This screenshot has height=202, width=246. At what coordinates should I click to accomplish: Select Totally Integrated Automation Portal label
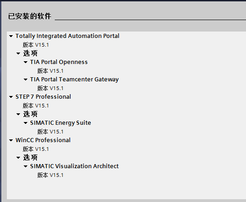click(67, 36)
